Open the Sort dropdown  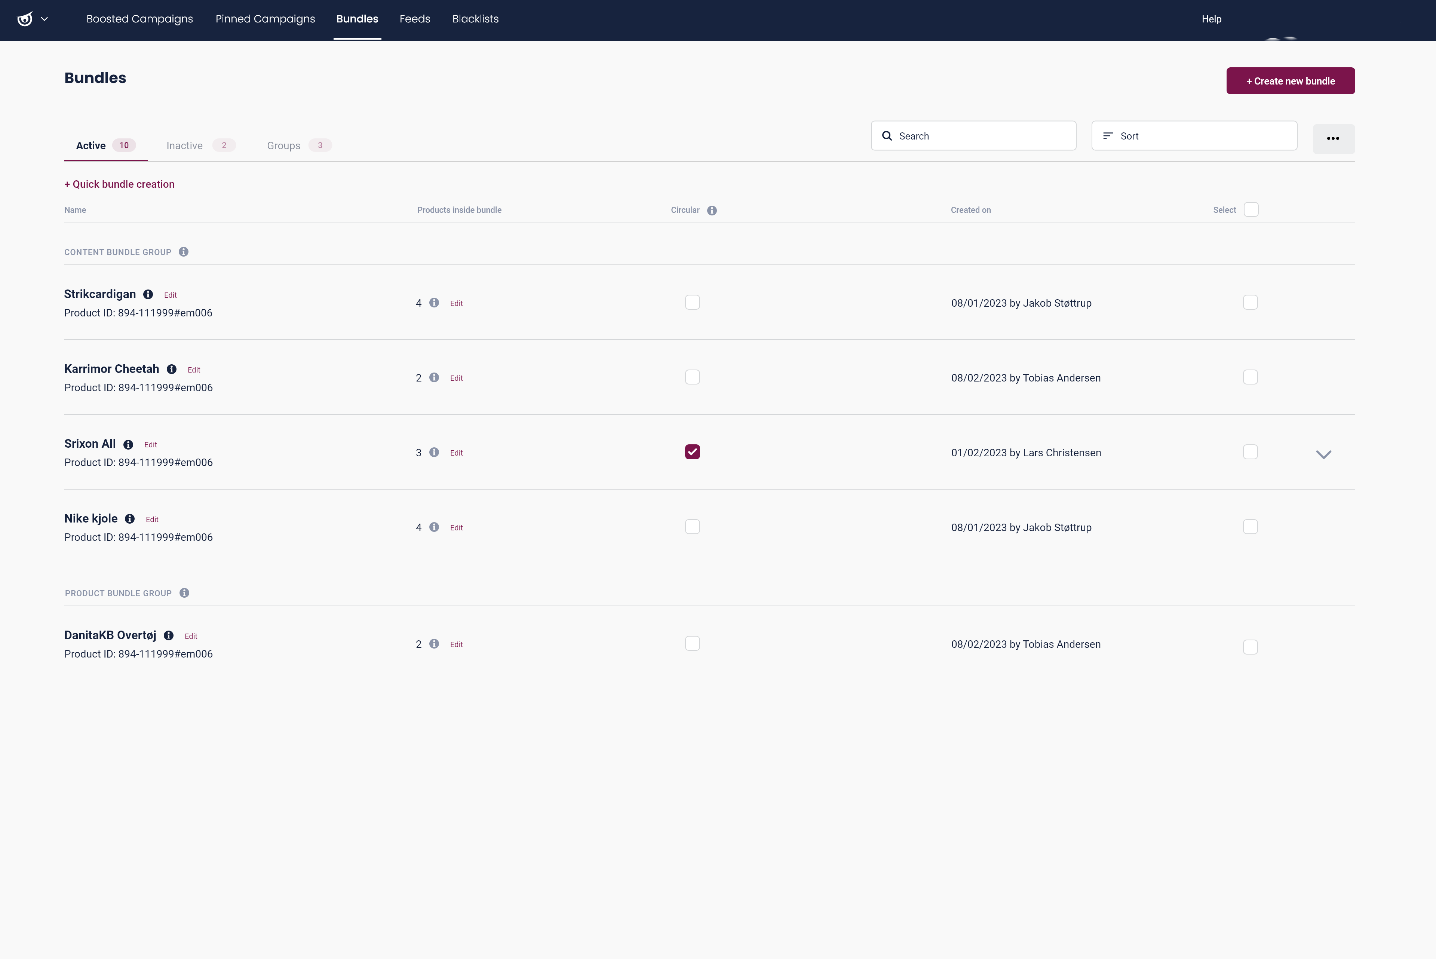[x=1193, y=135]
